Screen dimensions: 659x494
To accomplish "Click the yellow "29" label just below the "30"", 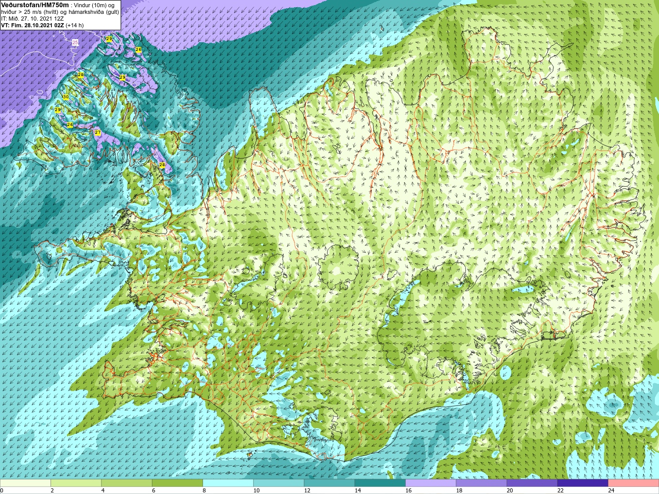I will (x=58, y=110).
